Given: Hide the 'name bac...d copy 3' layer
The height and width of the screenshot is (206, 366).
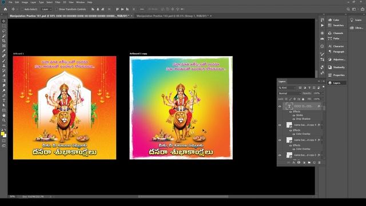Looking at the screenshot, I should tap(280, 155).
